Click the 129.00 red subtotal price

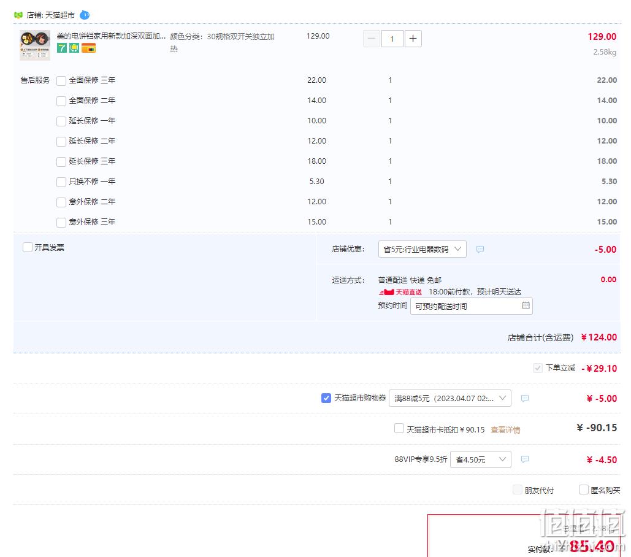click(x=602, y=37)
